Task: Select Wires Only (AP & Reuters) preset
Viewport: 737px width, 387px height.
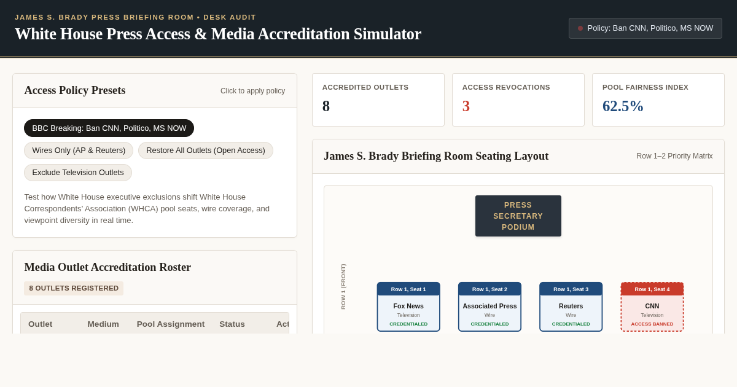Action: click(79, 150)
